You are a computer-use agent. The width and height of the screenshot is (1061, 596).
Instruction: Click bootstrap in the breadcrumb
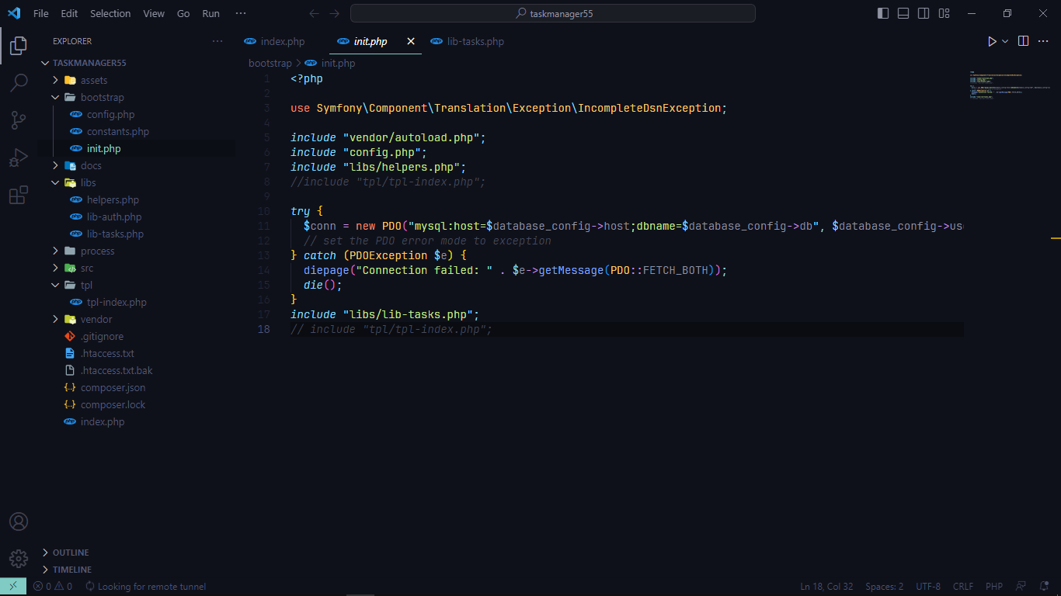pos(270,63)
